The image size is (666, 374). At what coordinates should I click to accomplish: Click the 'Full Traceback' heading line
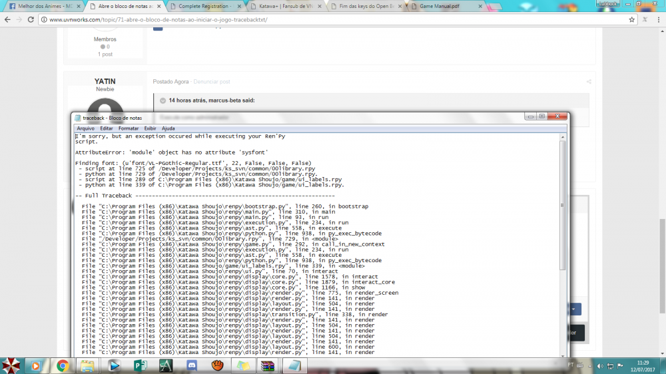point(204,196)
